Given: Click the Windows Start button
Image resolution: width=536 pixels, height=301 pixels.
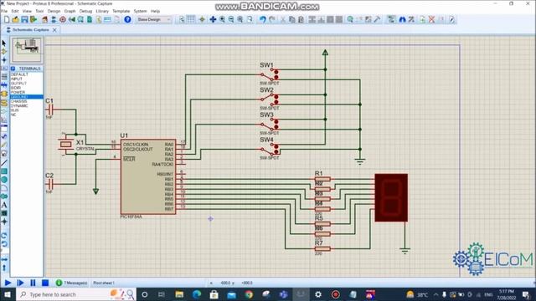Looking at the screenshot, I should click(8, 294).
